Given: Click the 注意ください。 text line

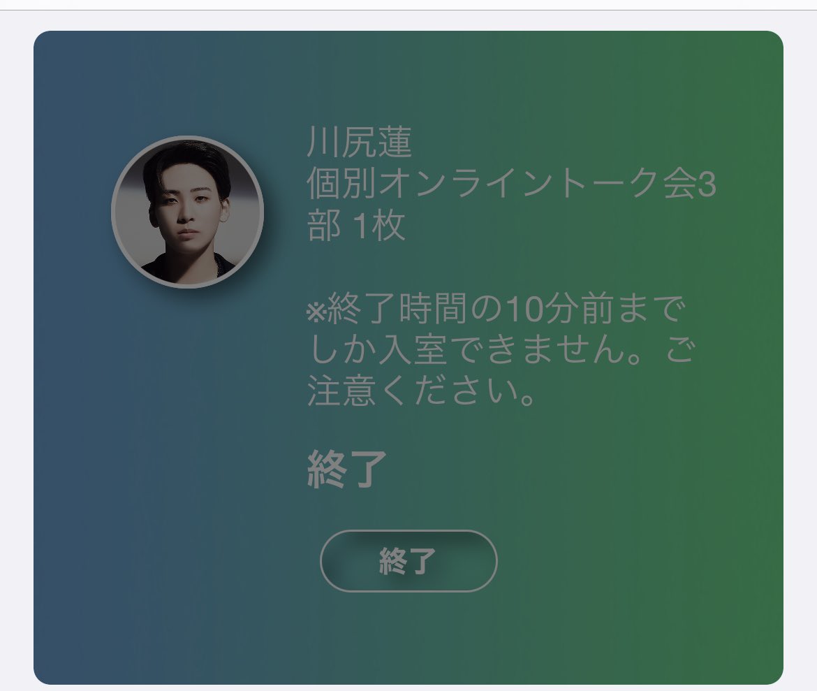Looking at the screenshot, I should tap(421, 392).
